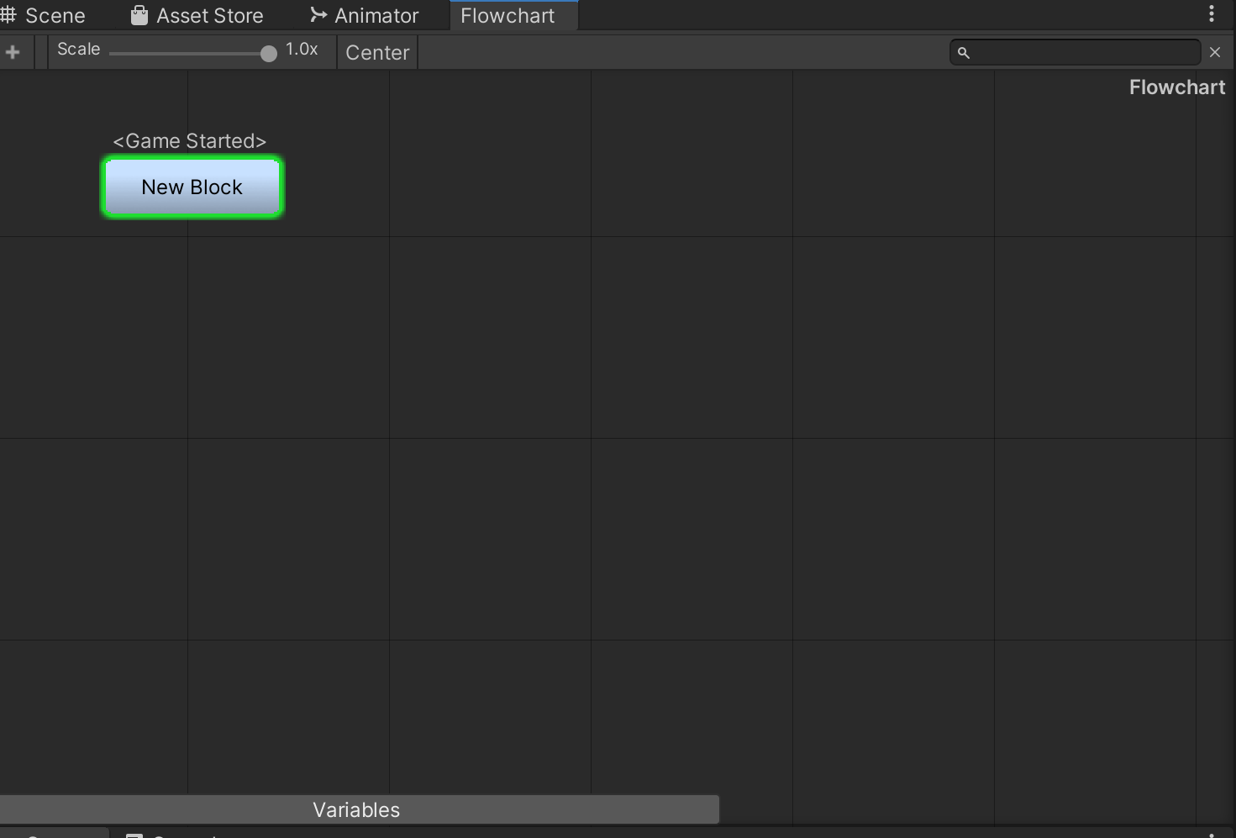The width and height of the screenshot is (1236, 838).
Task: Click the <Game Started> event label
Action: (x=190, y=141)
